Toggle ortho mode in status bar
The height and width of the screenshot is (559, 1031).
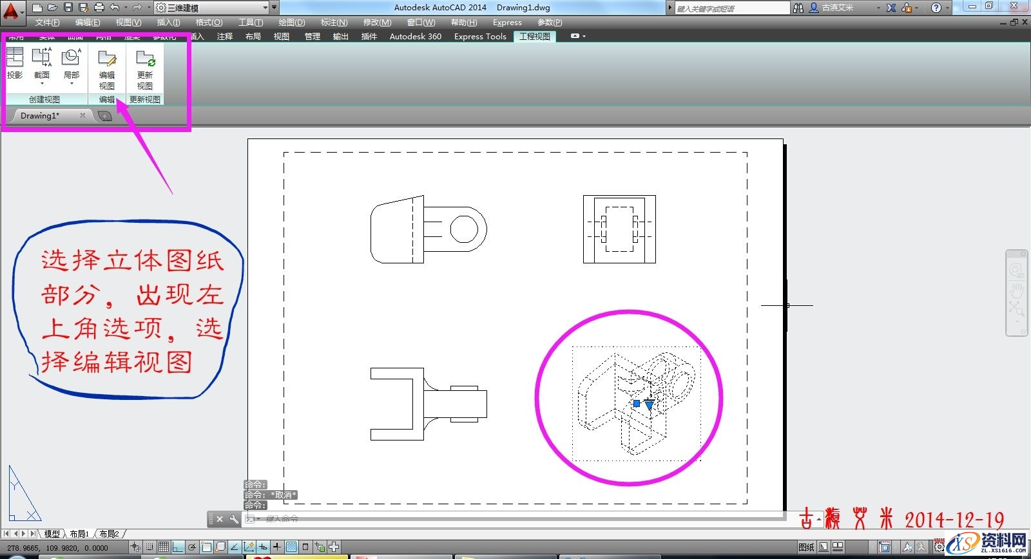click(x=178, y=547)
